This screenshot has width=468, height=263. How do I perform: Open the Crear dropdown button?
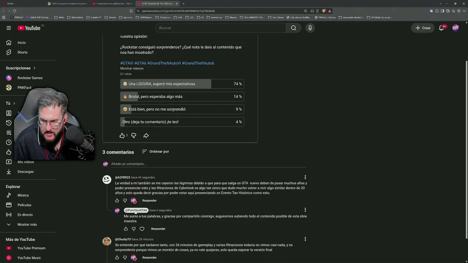(x=423, y=28)
